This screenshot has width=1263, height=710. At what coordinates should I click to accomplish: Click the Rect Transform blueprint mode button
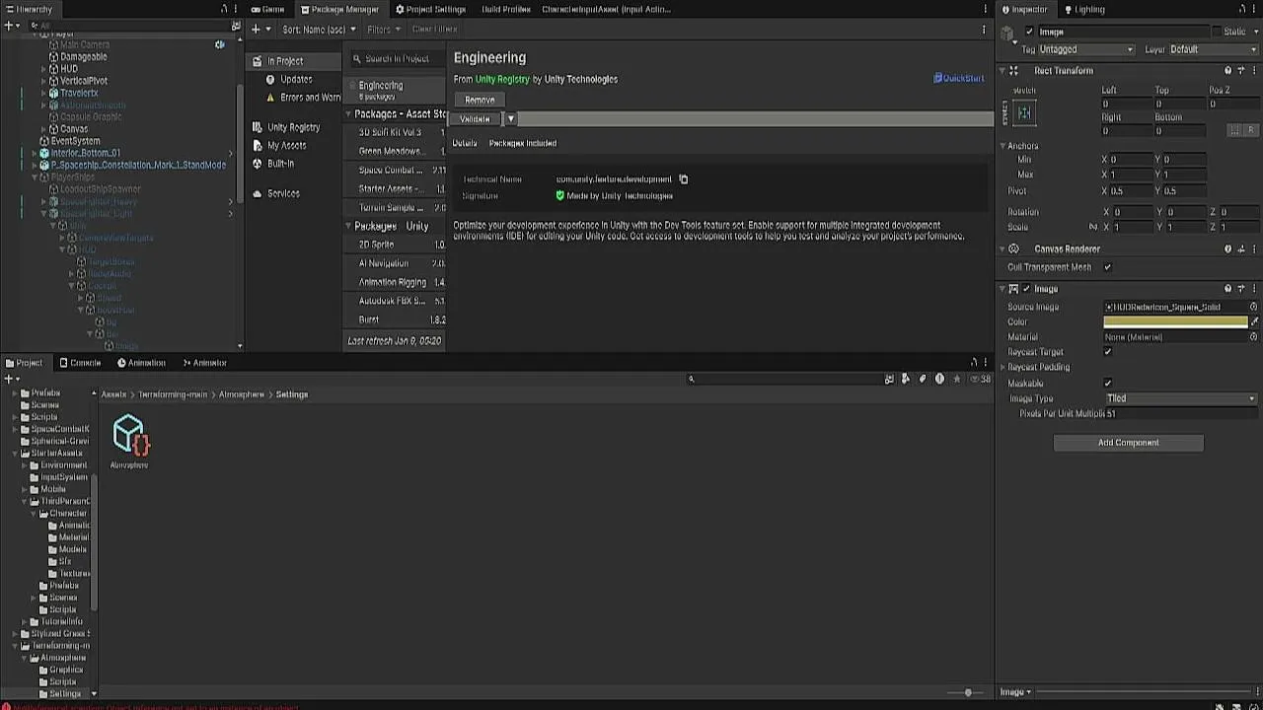[1234, 130]
